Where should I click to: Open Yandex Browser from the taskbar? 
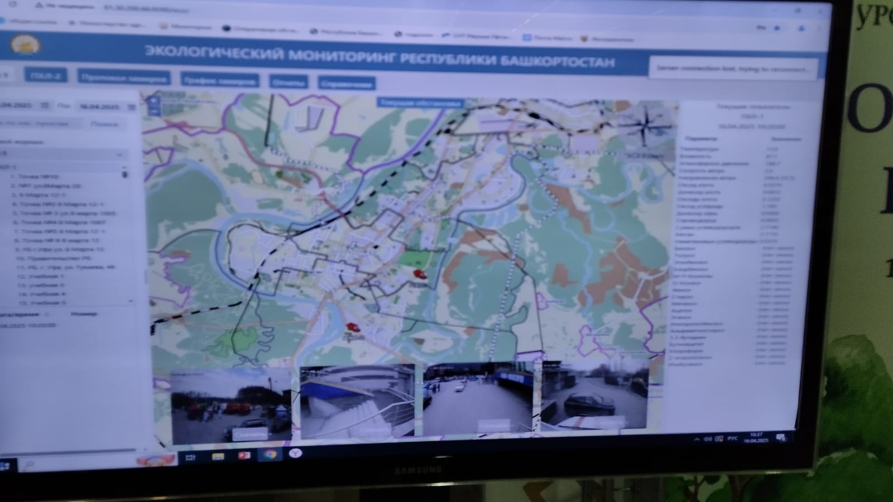tap(295, 453)
